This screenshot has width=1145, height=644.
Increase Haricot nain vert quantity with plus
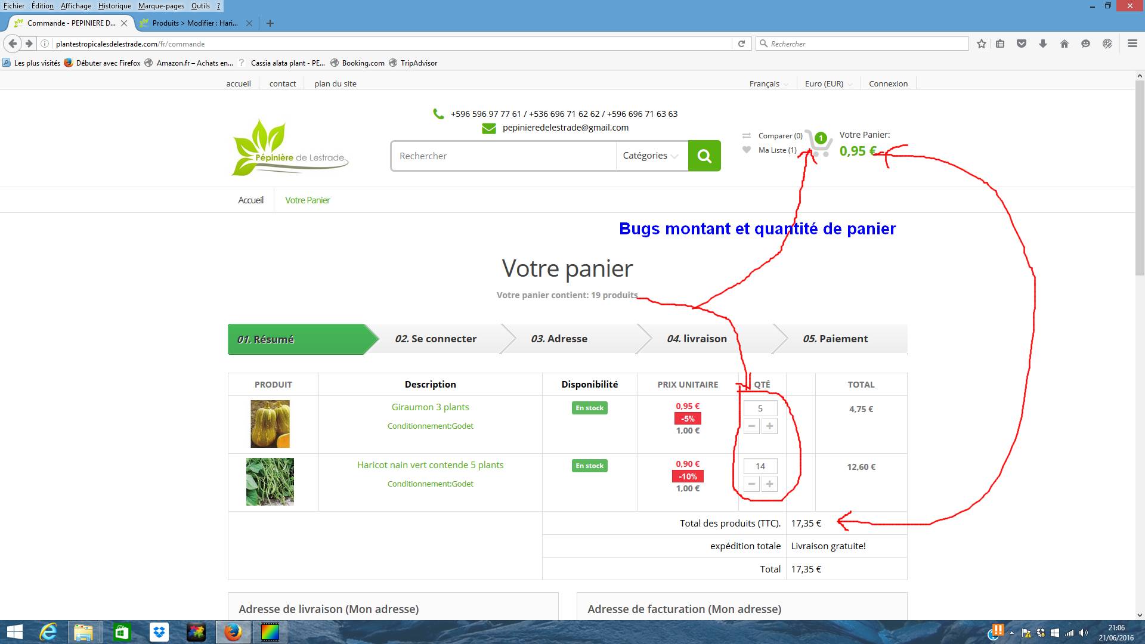tap(769, 484)
